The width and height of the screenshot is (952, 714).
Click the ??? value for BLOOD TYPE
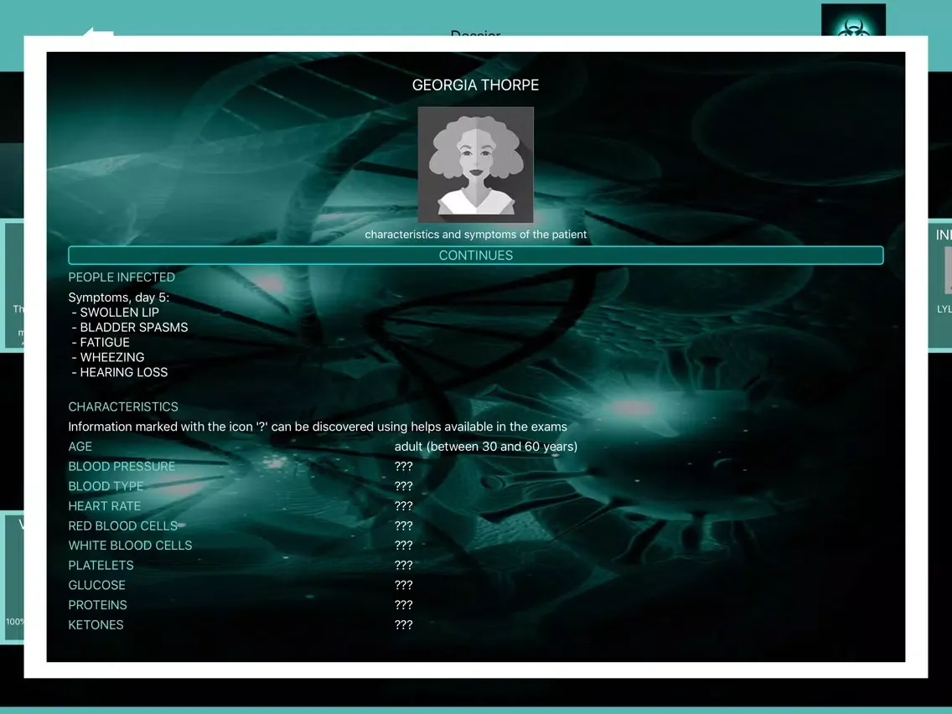click(x=403, y=486)
